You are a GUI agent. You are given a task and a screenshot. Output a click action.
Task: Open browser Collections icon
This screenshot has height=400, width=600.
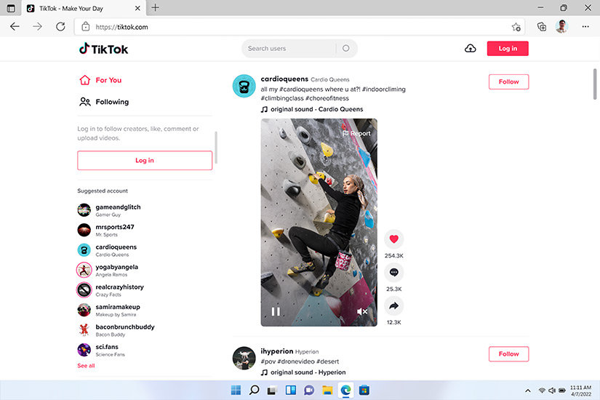541,27
